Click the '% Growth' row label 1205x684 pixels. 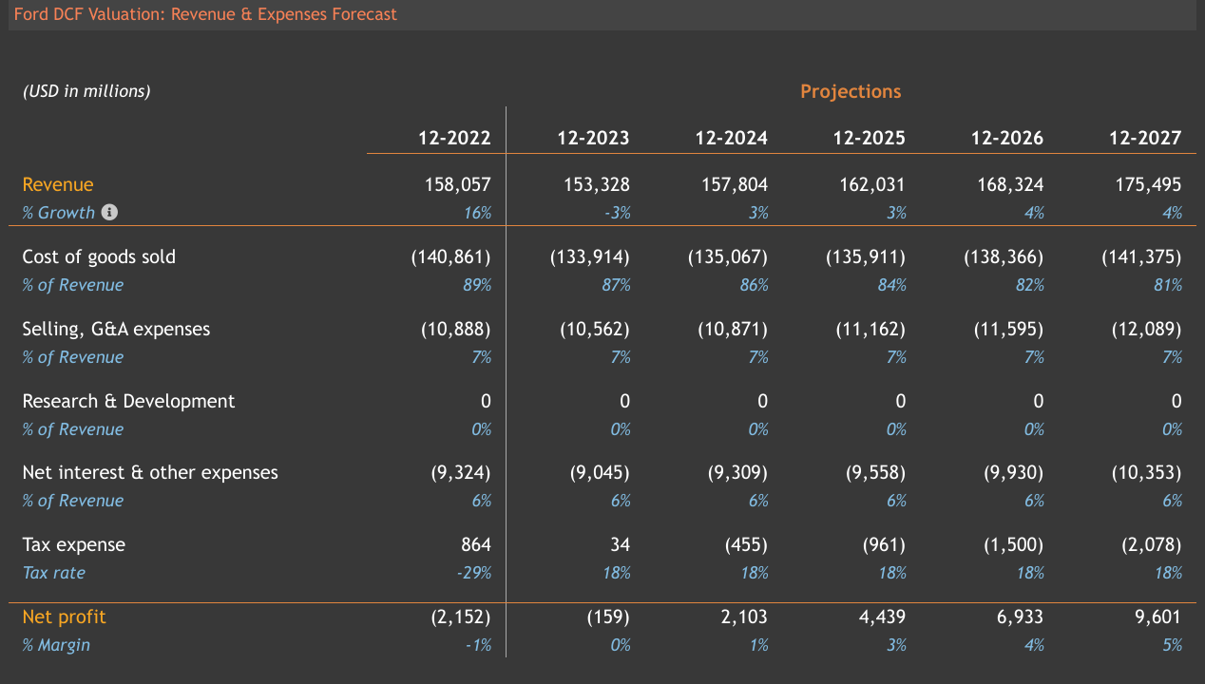pyautogui.click(x=59, y=213)
